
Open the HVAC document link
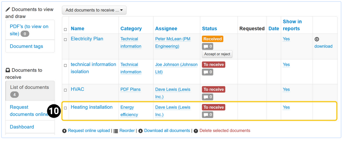(x=77, y=89)
